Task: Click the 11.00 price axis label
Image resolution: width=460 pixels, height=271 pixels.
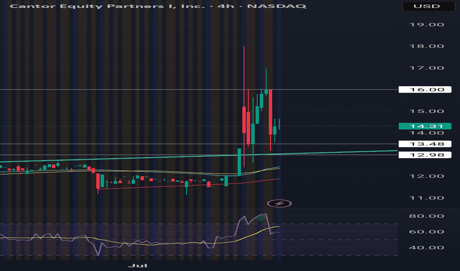Action: (x=426, y=198)
